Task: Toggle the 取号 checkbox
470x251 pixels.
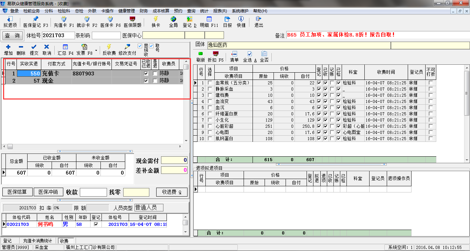Action: click(151, 46)
